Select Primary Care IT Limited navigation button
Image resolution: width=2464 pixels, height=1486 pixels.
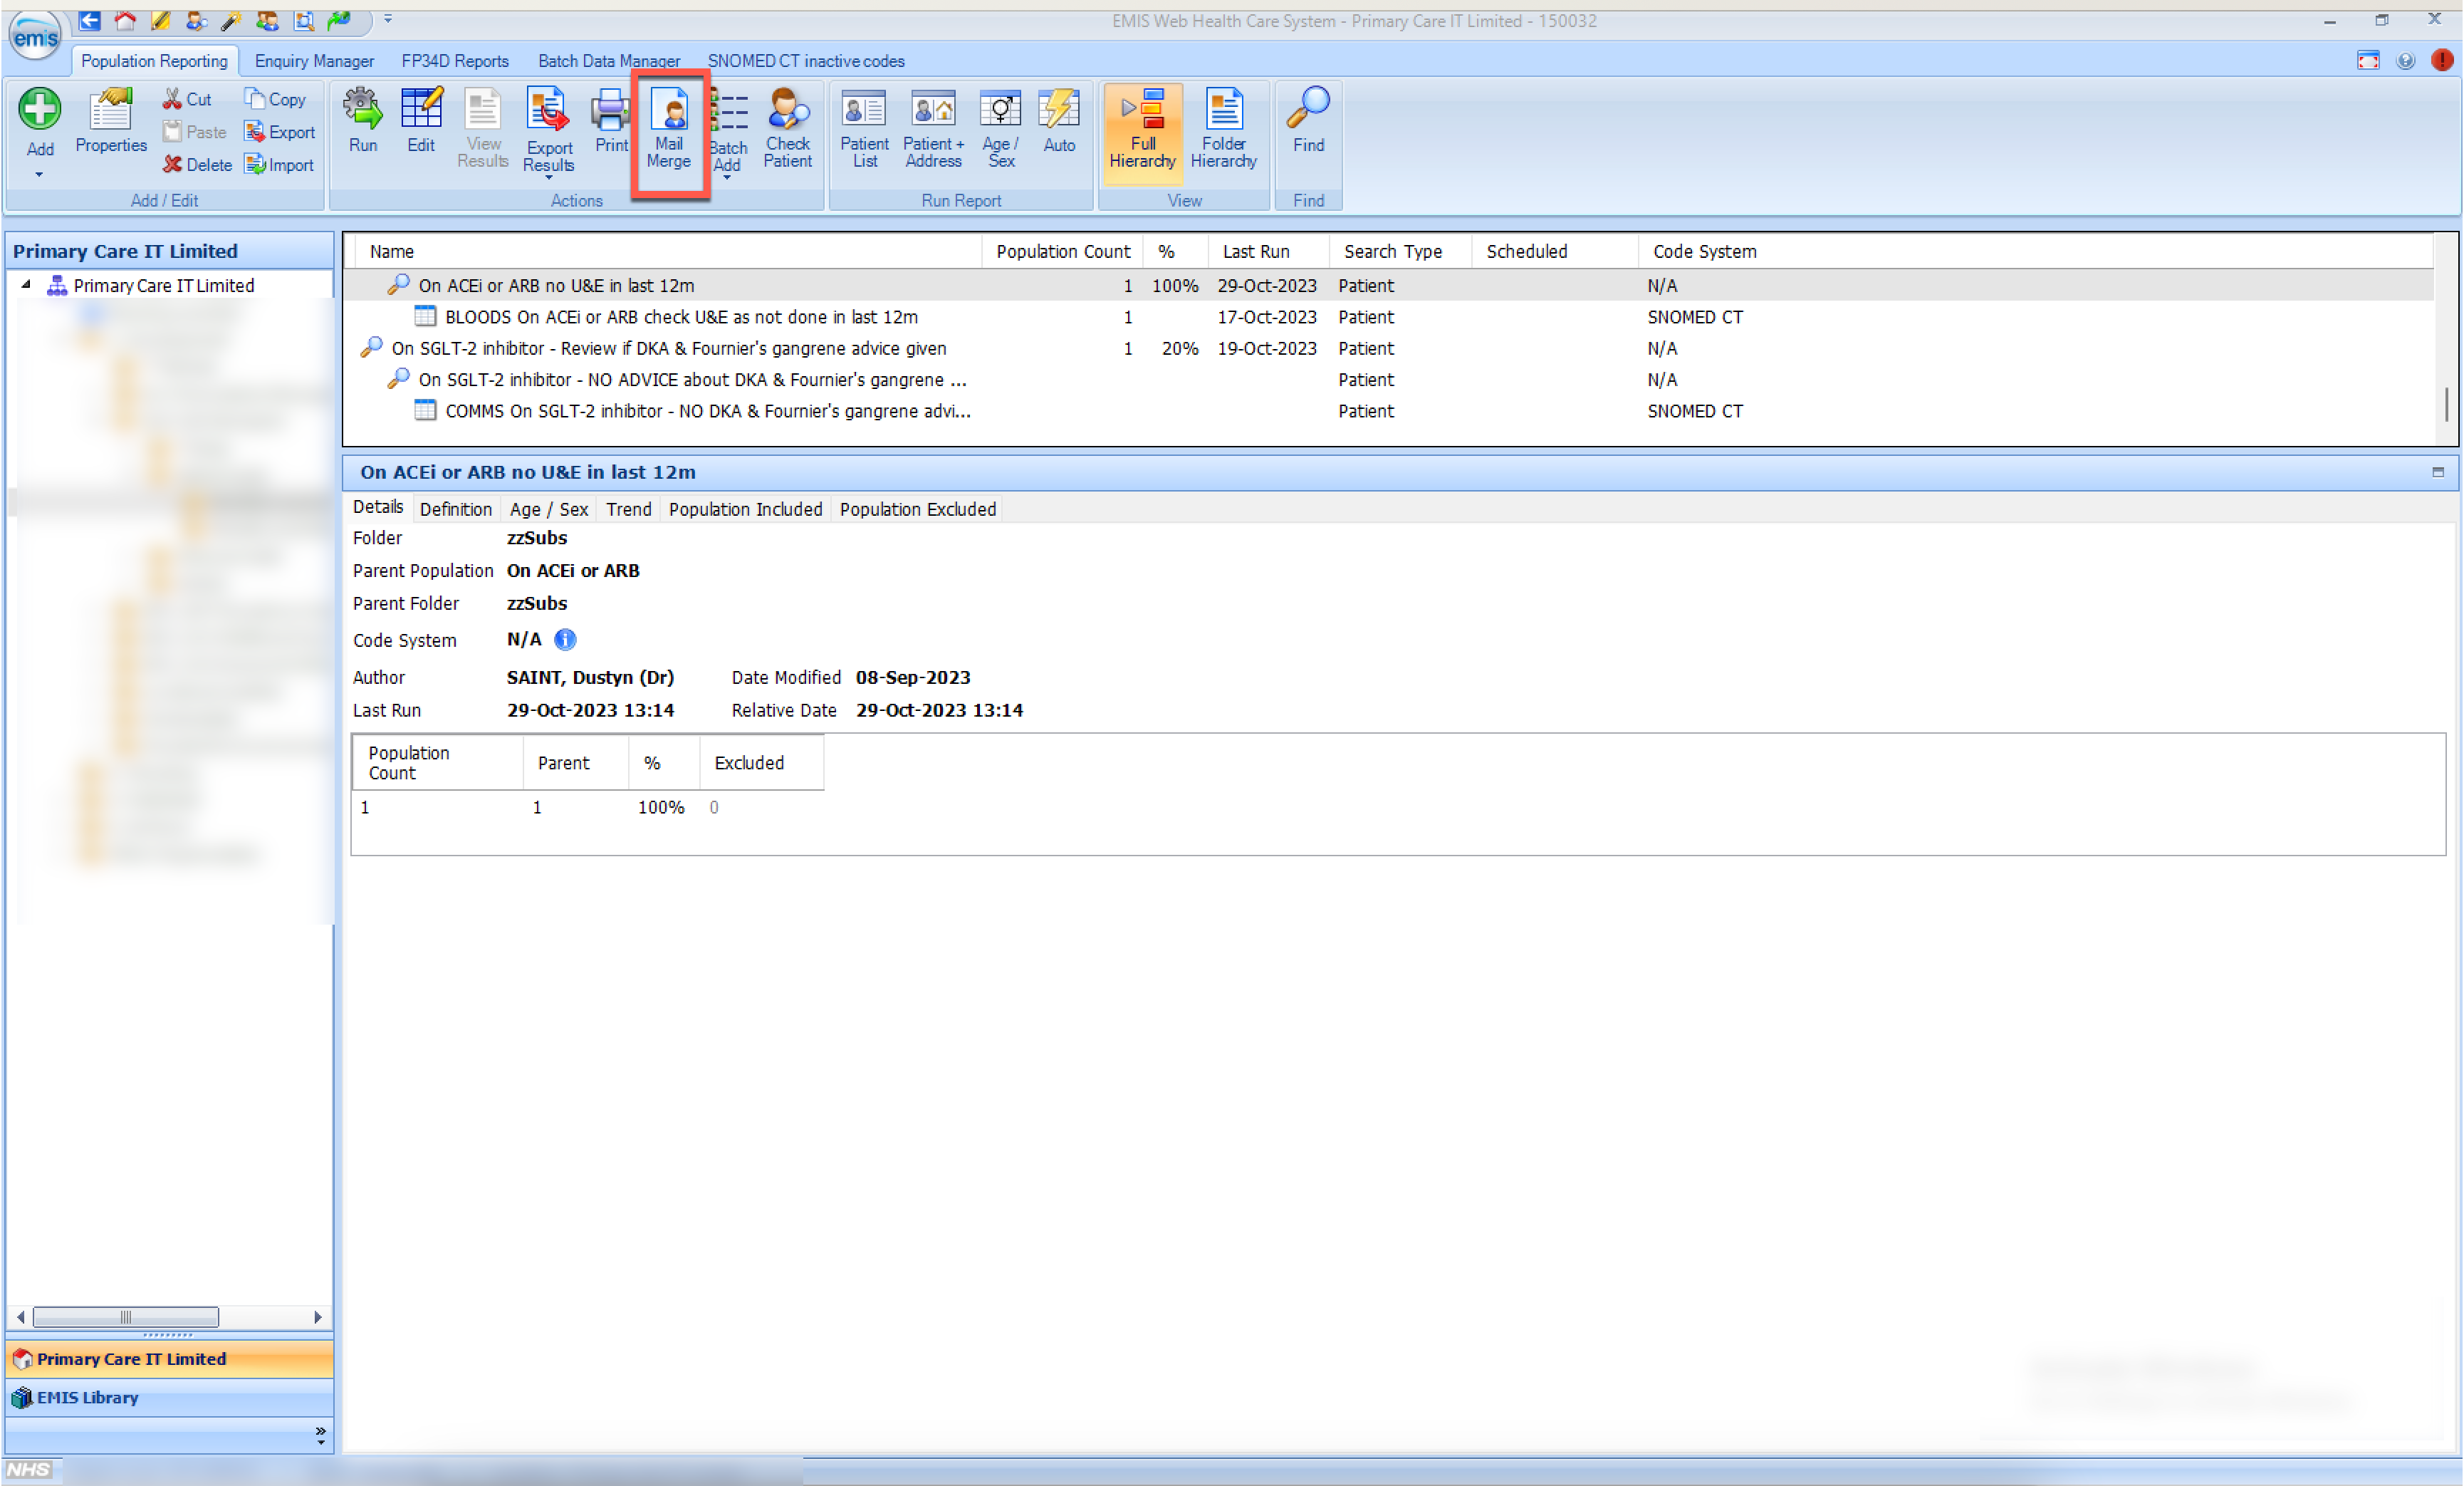pos(170,1359)
